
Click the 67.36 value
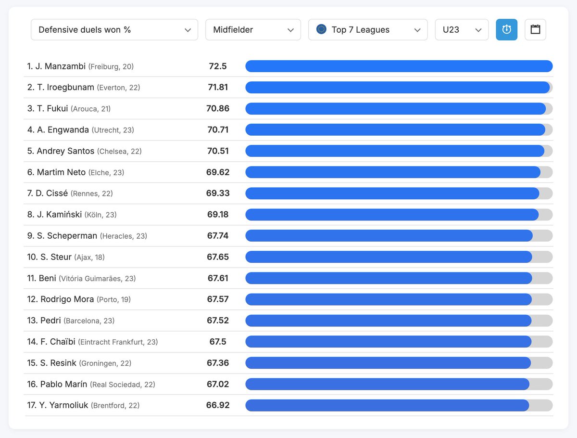(x=218, y=363)
